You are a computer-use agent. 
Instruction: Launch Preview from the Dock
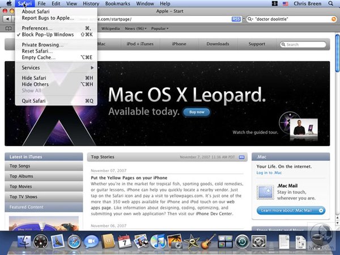(x=141, y=241)
